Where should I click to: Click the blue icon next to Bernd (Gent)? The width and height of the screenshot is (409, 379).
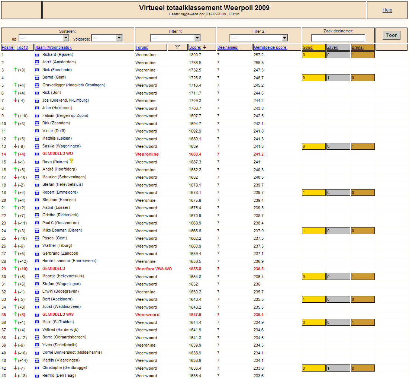point(37,78)
